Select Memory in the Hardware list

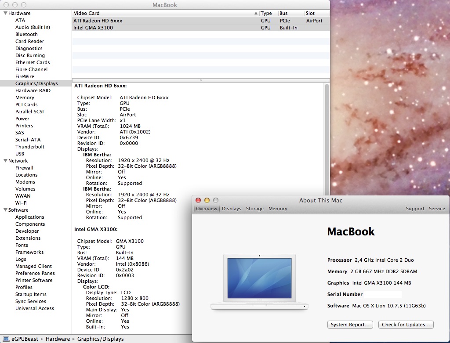pos(25,97)
